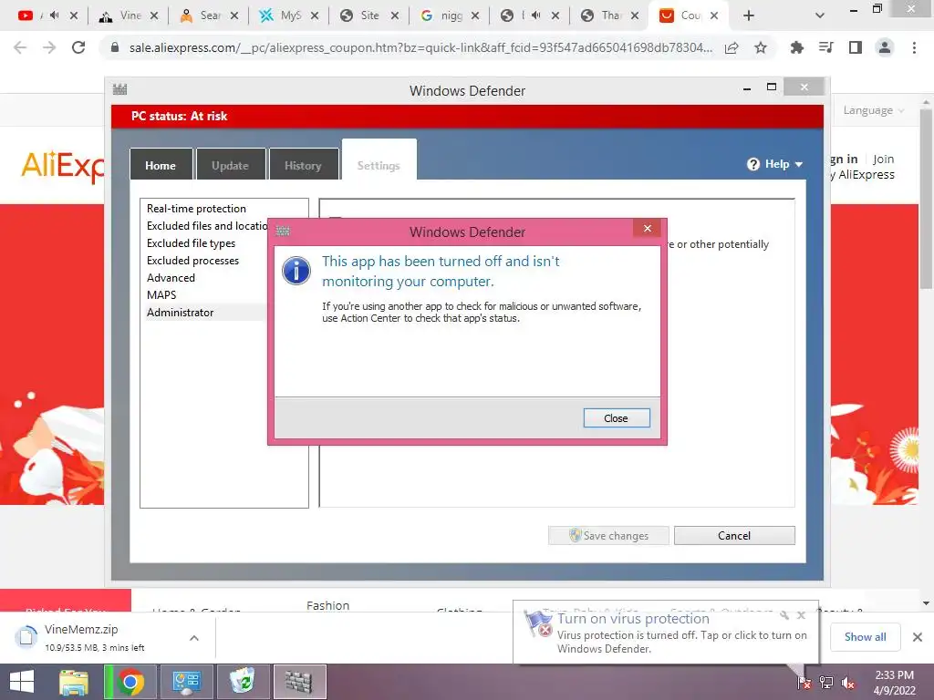Click the Chrome taskbar icon
934x700 pixels.
click(x=130, y=682)
